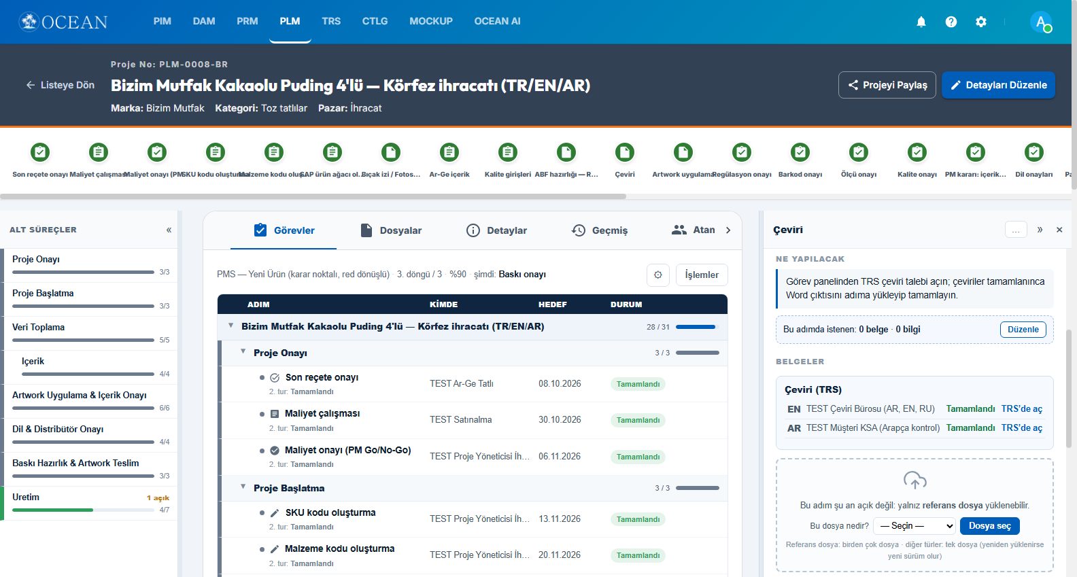Viewport: 1077px width, 577px height.
Task: Click the Dosya seç button
Action: (990, 526)
